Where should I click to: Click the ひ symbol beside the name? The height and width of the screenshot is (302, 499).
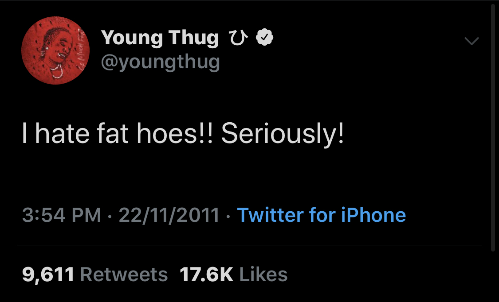click(x=238, y=38)
